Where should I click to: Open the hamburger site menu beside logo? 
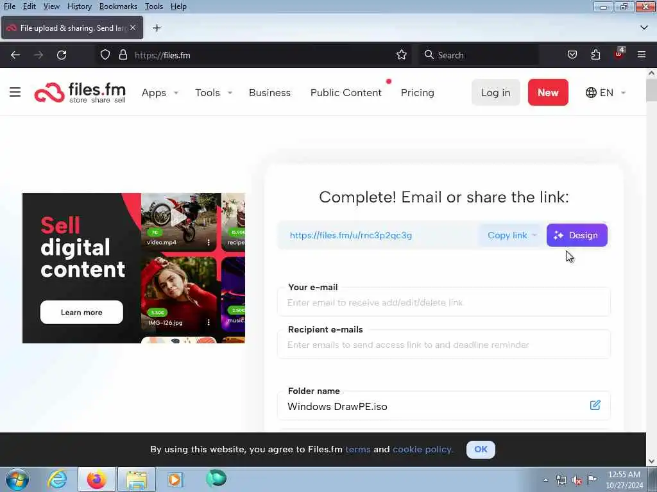(x=15, y=92)
